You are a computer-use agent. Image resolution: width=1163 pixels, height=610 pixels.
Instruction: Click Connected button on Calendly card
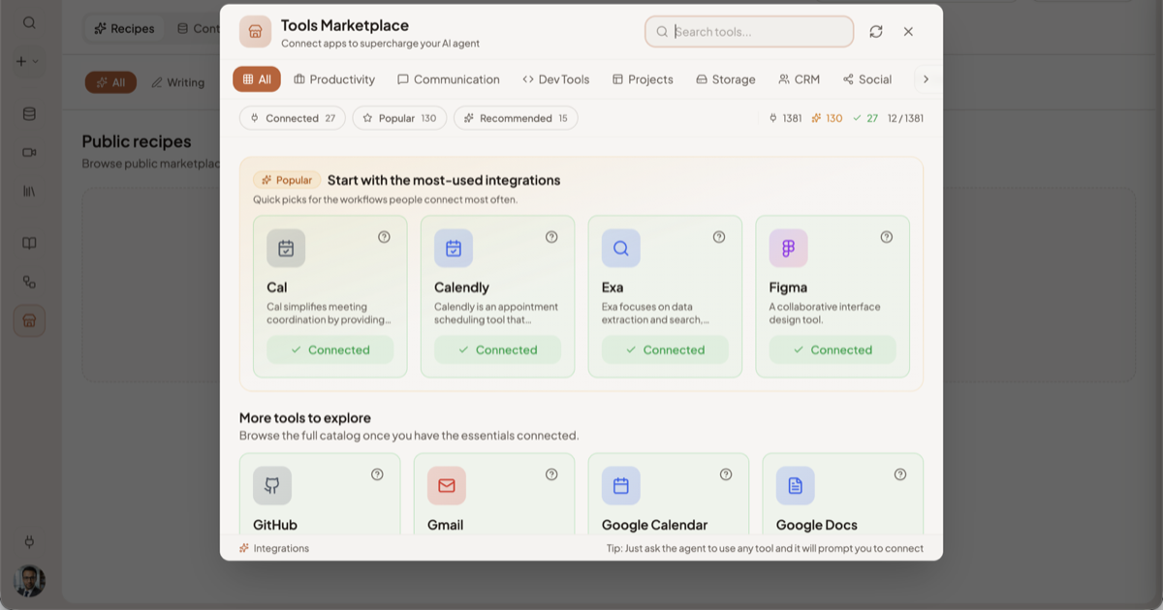coord(498,350)
